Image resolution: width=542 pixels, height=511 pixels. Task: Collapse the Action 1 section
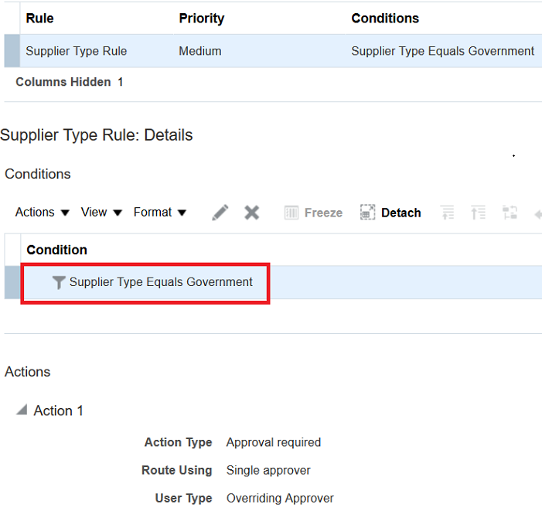[x=22, y=410]
